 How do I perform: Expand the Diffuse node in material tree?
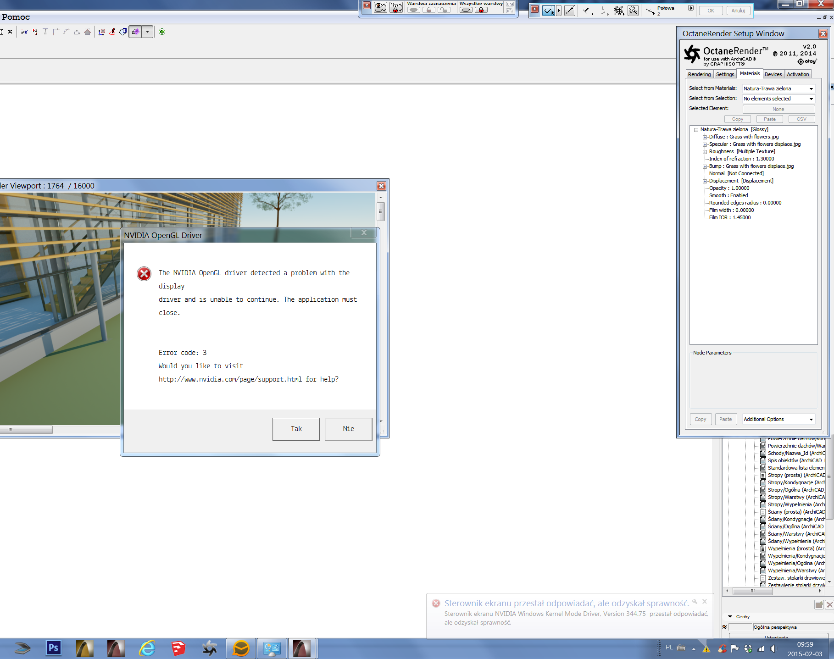705,137
